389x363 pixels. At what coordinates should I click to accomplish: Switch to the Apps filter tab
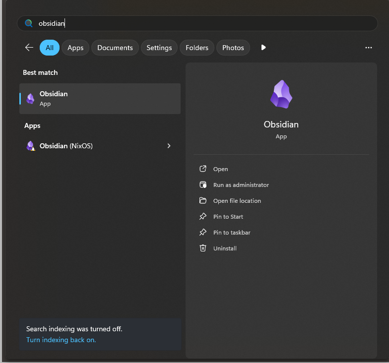pyautogui.click(x=75, y=48)
